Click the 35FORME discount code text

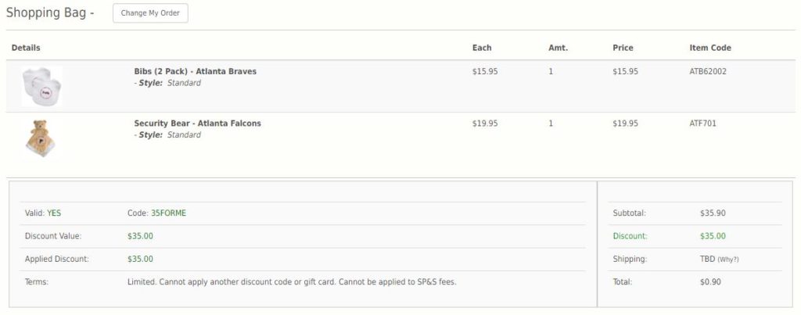[167, 213]
